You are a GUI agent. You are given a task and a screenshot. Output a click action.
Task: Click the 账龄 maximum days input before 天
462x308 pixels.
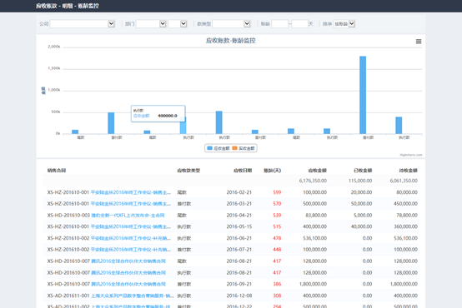299,24
